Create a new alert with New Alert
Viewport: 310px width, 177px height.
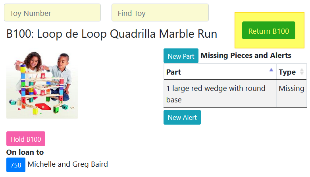tap(182, 117)
